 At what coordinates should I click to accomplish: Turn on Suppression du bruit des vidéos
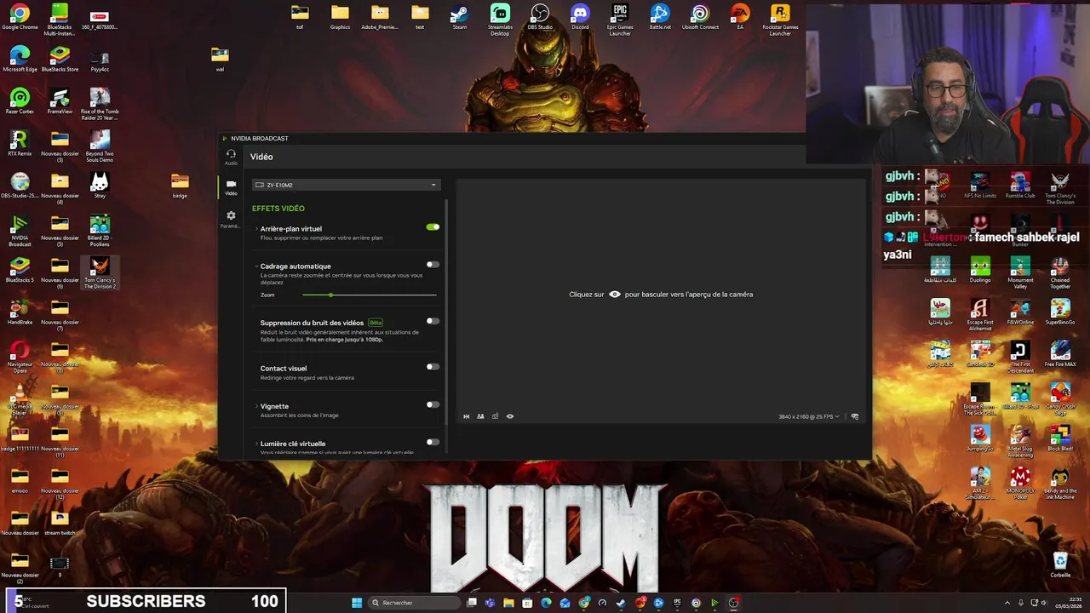[x=433, y=321]
